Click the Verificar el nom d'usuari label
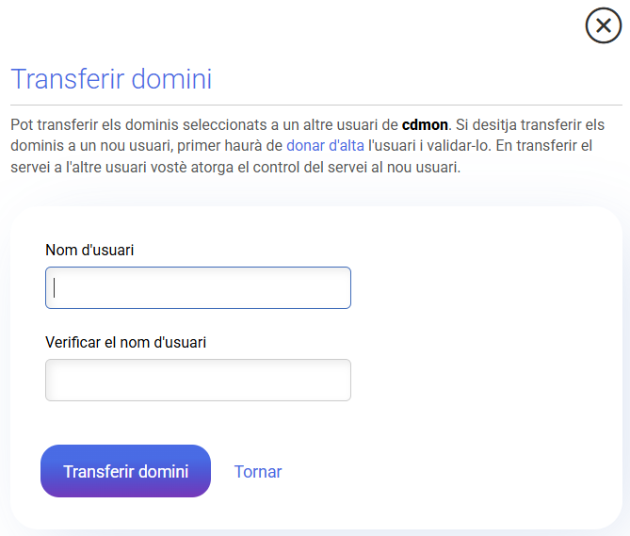This screenshot has width=630, height=536. 125,342
